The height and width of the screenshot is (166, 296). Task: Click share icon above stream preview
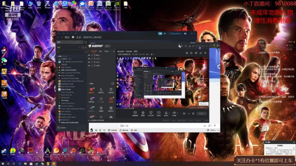[x=205, y=53]
